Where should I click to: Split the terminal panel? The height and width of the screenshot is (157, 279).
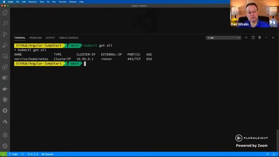(x=253, y=38)
